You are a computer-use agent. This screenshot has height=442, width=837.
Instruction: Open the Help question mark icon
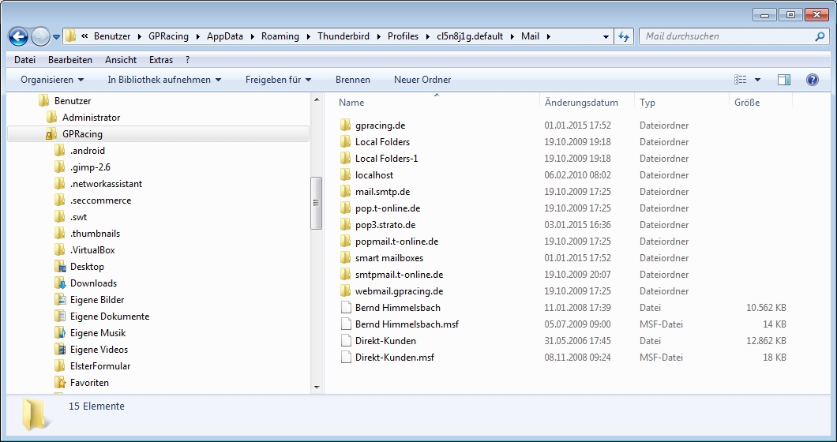812,80
